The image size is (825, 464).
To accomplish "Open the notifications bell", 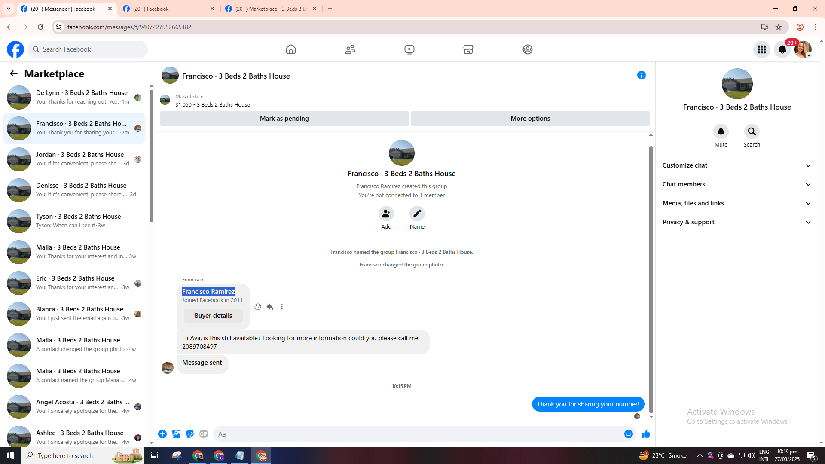I will click(x=782, y=49).
